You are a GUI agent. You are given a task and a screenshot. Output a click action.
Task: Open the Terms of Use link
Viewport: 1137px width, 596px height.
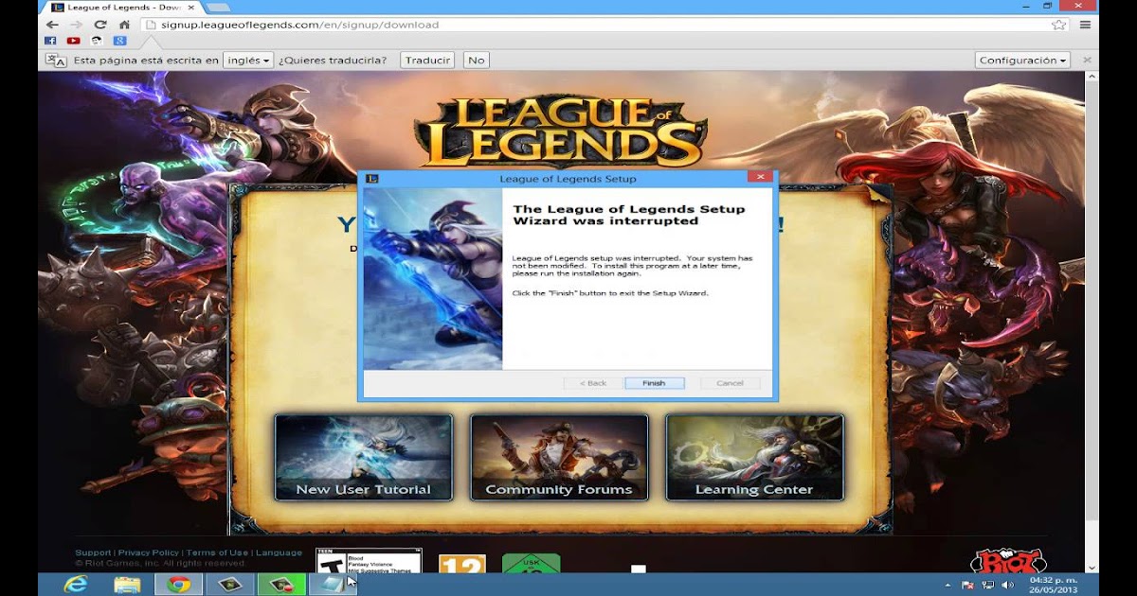pos(217,552)
